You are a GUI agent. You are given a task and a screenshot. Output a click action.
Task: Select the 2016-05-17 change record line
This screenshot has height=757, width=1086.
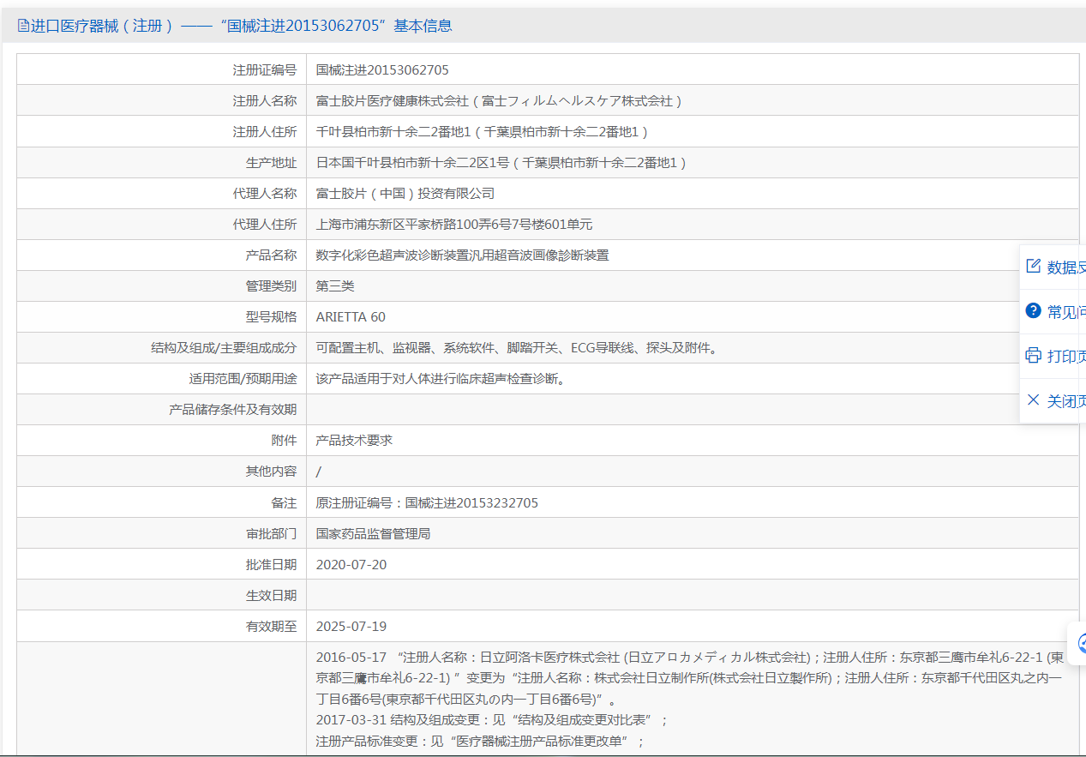click(x=690, y=678)
